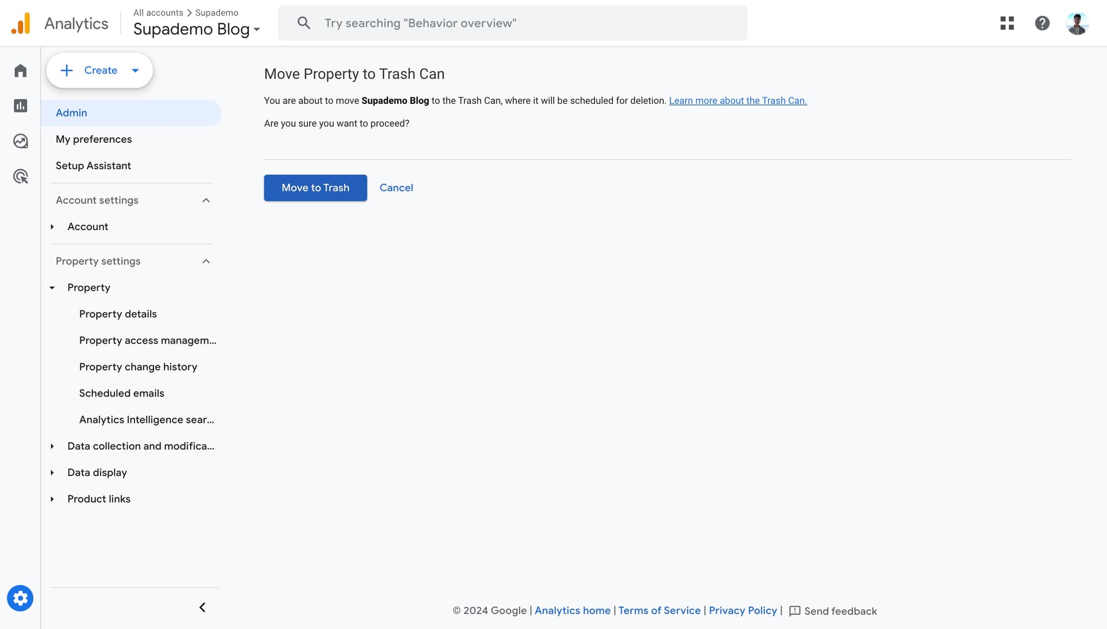1107x629 pixels.
Task: Open Property change history
Action: click(x=138, y=367)
